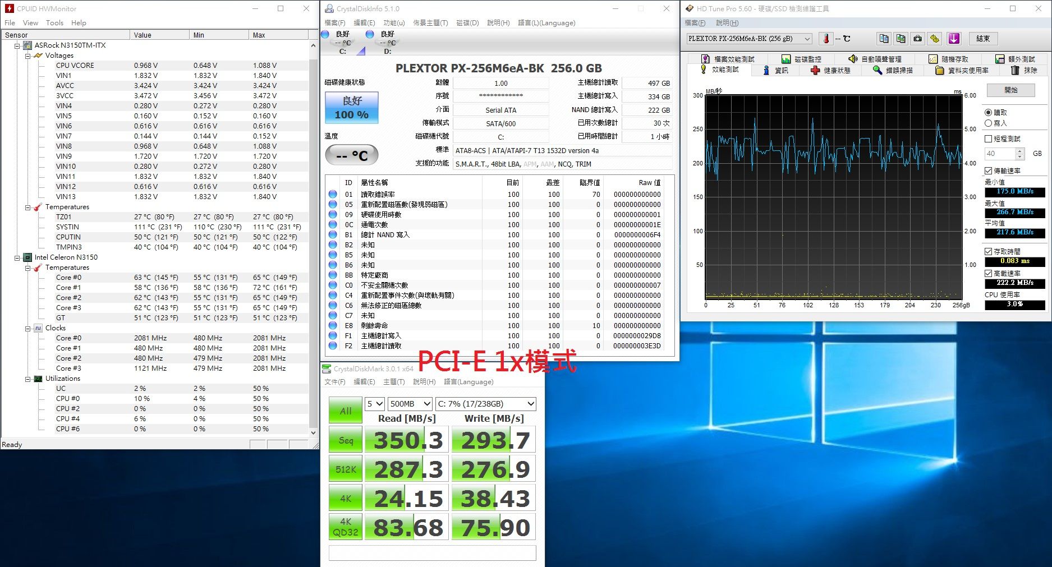Viewport: 1052px width, 567px height.
Task: Open test size 500MB dropdown in CrystalDiskMark
Action: coord(411,404)
